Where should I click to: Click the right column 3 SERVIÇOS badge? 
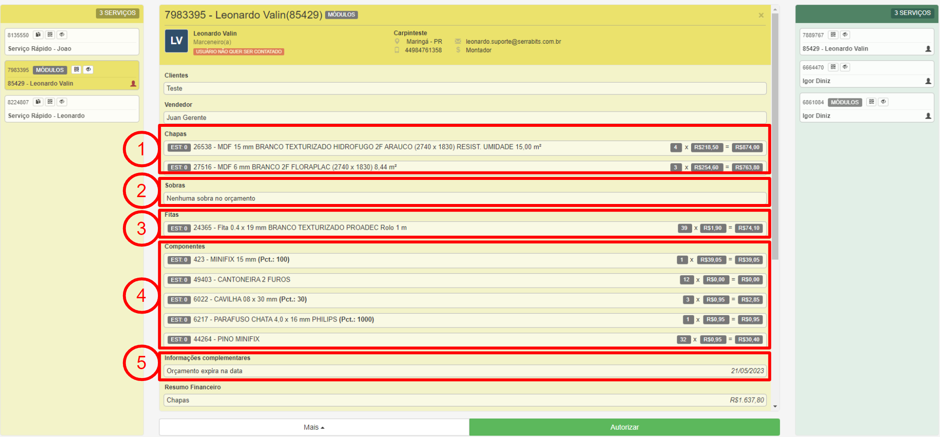click(x=912, y=13)
